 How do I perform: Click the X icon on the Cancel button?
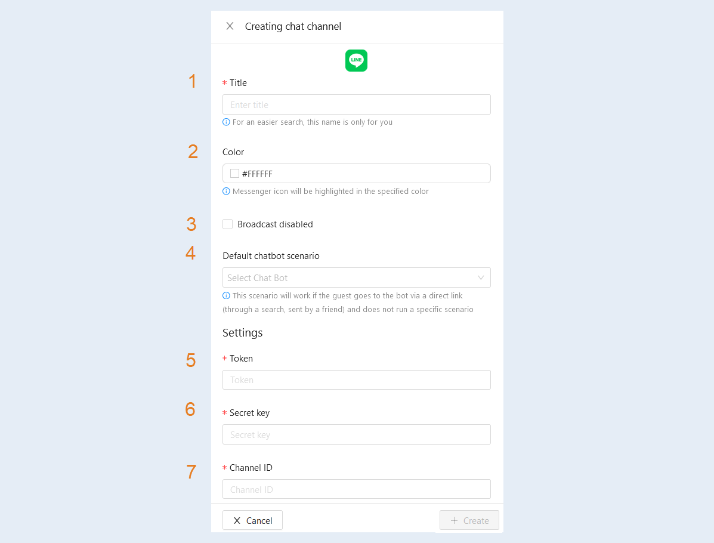[x=237, y=521]
